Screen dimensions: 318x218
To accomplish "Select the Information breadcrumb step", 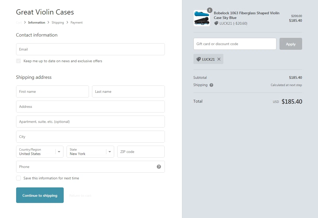I will pos(37,23).
